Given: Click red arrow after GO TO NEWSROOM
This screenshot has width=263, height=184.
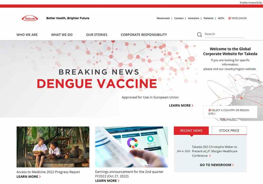Looking at the screenshot, I should tap(233, 165).
